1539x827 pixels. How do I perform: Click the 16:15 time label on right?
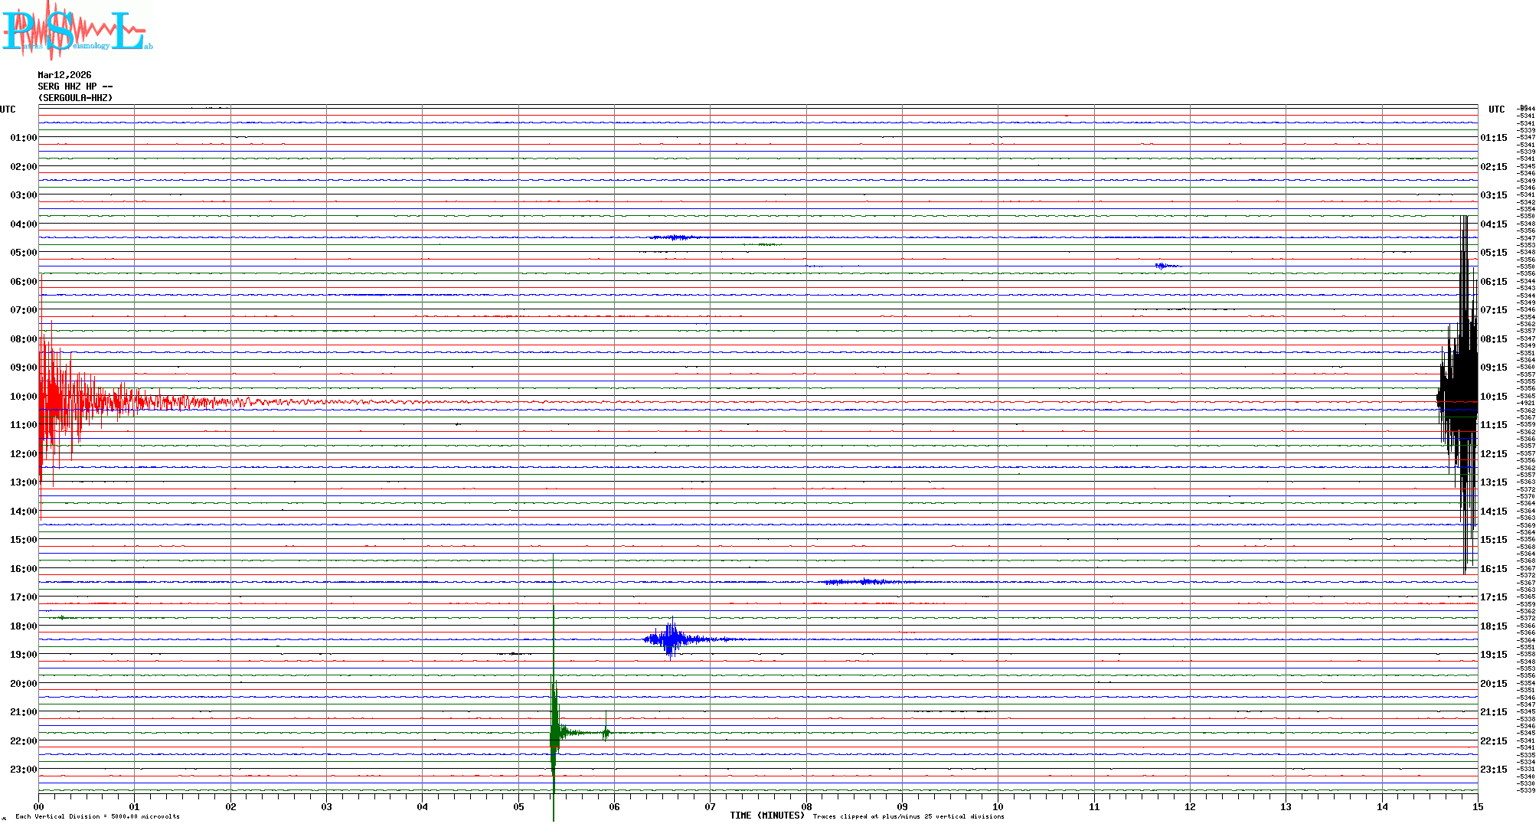click(x=1493, y=569)
